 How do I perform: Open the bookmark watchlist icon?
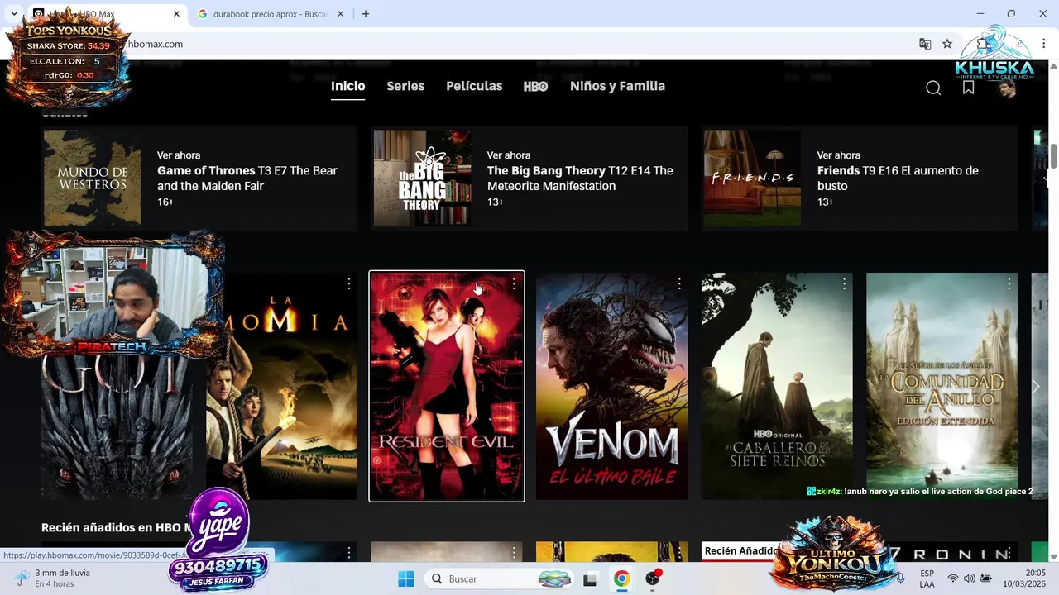pos(968,88)
